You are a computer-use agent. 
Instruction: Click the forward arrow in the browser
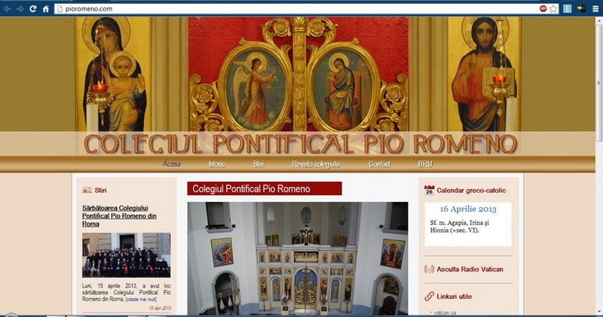click(x=20, y=8)
